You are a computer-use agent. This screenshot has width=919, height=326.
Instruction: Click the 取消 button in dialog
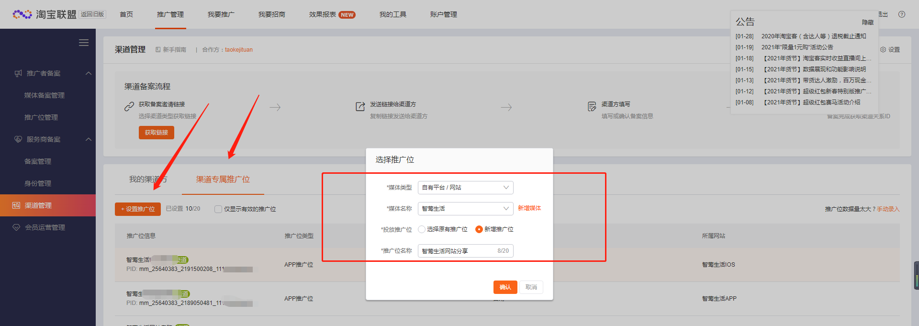pos(531,287)
